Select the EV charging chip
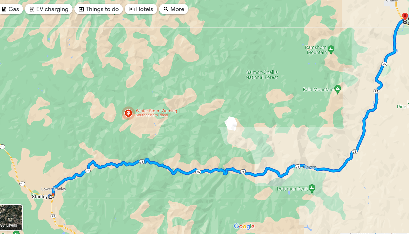The width and height of the screenshot is (409, 234). (x=49, y=9)
